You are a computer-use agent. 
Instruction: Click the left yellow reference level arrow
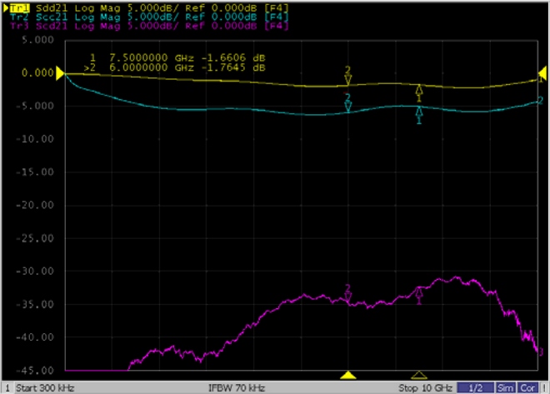pyautogui.click(x=60, y=74)
